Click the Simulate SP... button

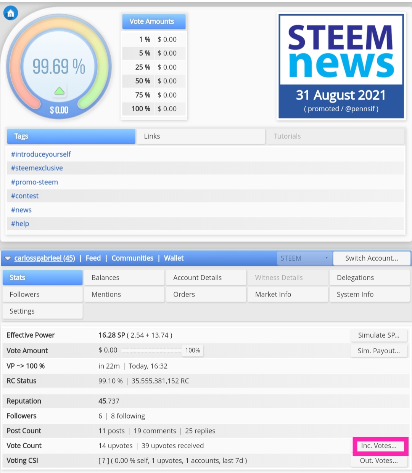pyautogui.click(x=379, y=335)
